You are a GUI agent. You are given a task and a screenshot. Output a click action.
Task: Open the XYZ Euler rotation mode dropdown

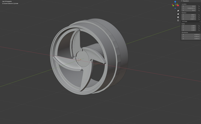(191, 22)
